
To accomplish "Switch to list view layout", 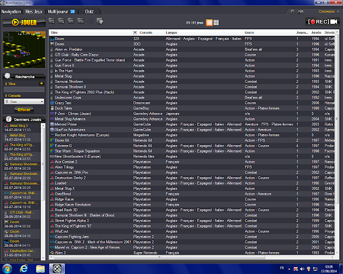I will [x=210, y=22].
